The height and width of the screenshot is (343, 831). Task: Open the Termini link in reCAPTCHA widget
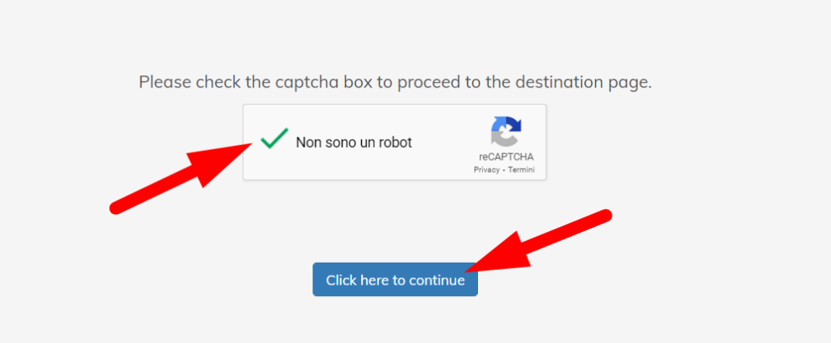pos(522,170)
